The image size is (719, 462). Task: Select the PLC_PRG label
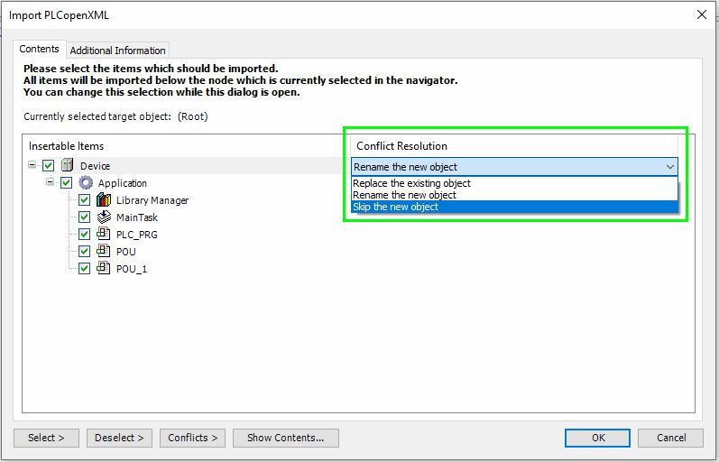tap(136, 235)
